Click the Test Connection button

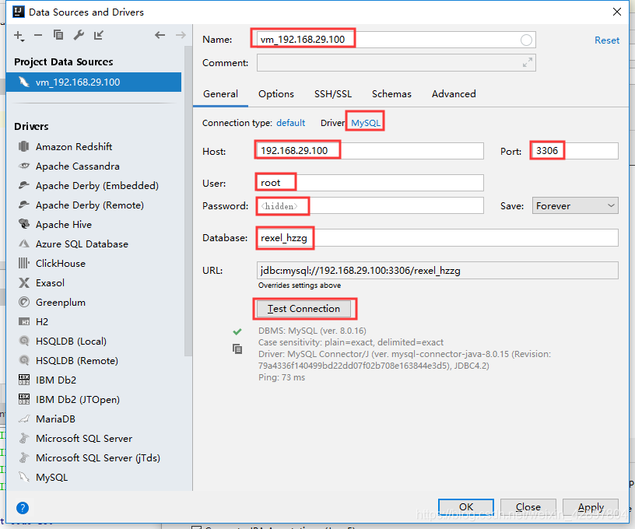[x=303, y=309]
